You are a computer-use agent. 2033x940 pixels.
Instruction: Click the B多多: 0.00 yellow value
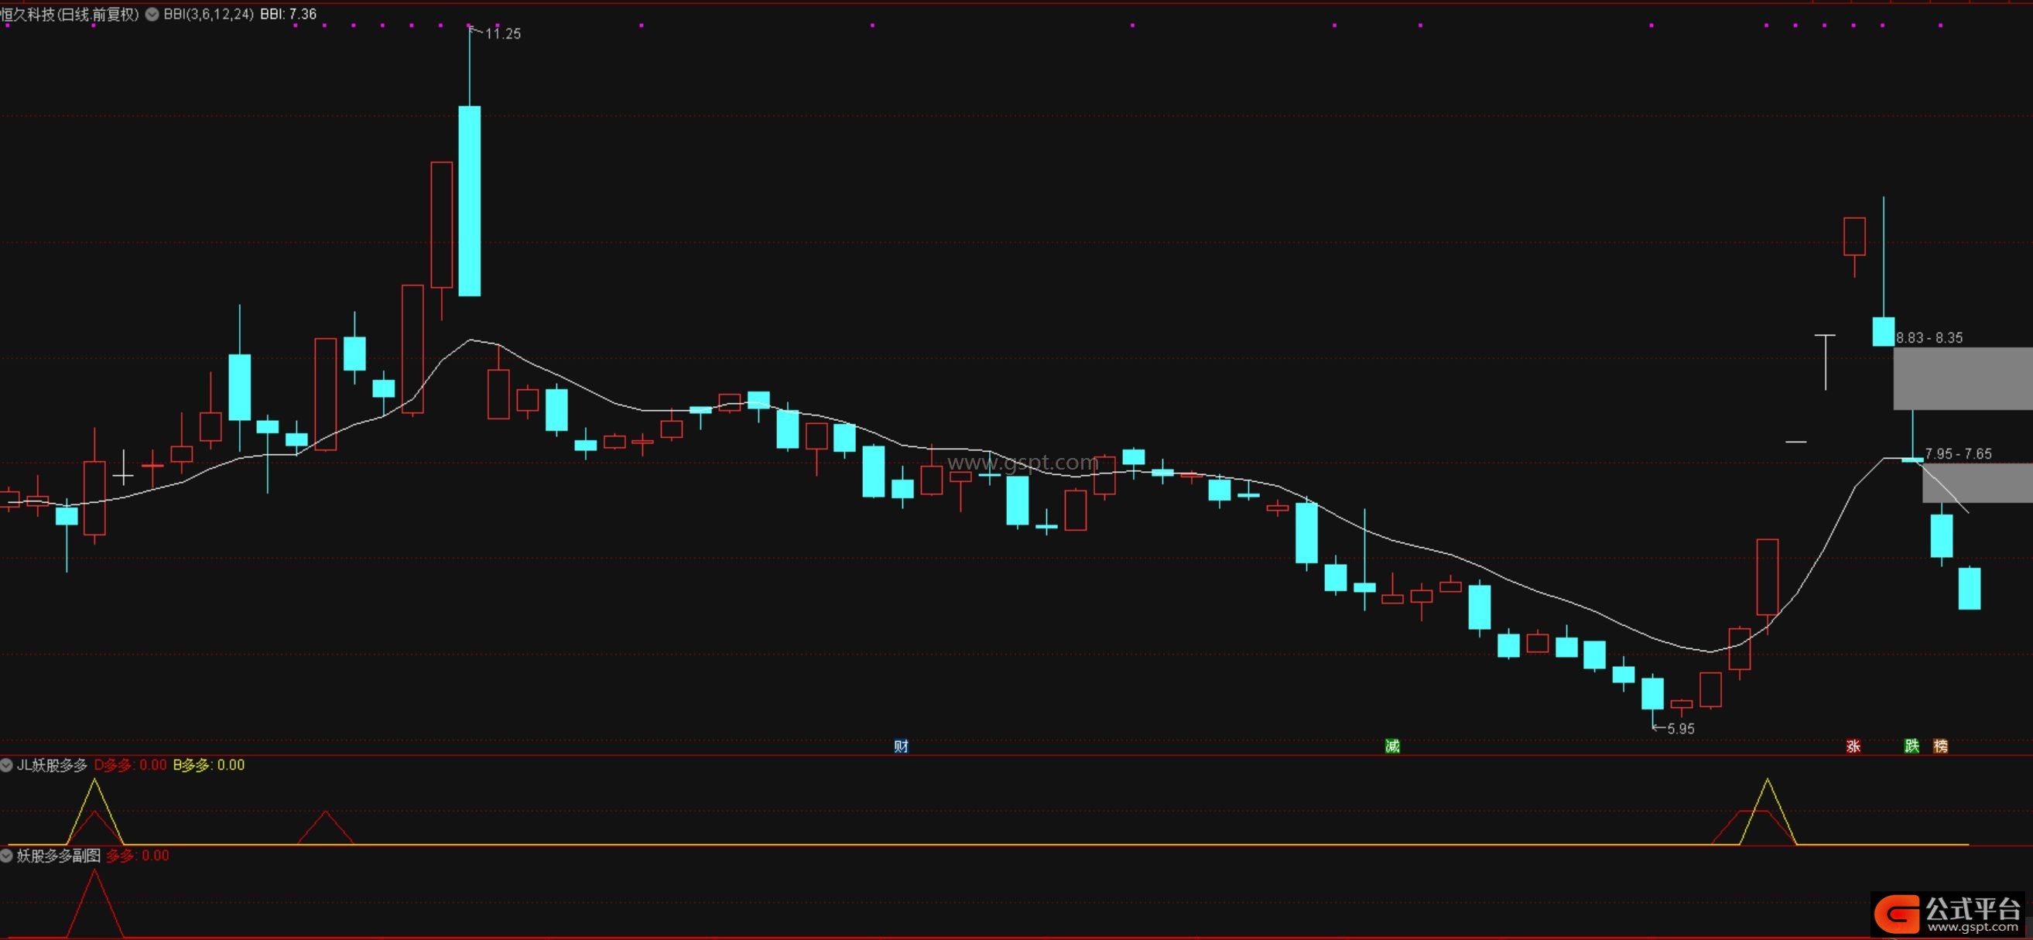209,765
